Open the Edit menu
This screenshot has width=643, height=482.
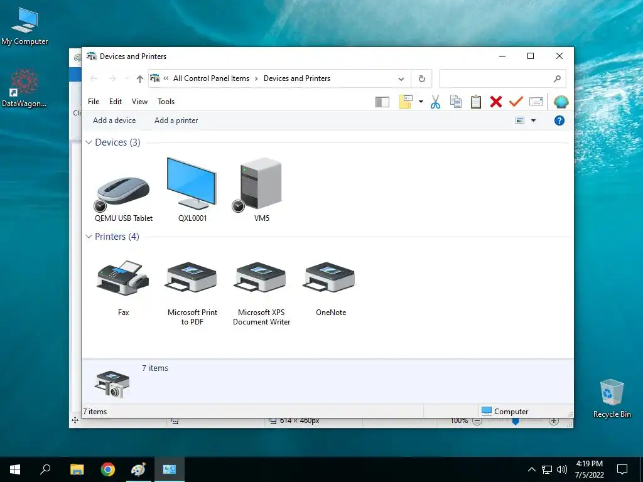click(x=116, y=102)
